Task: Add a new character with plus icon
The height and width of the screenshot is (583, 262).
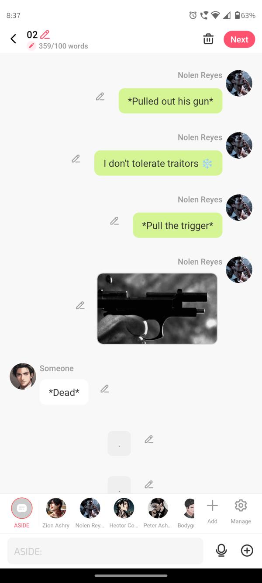Action: 212,512
